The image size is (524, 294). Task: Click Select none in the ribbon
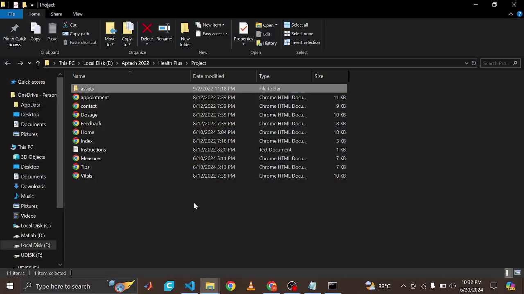point(298,33)
